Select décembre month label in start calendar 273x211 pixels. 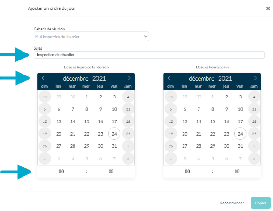point(75,79)
